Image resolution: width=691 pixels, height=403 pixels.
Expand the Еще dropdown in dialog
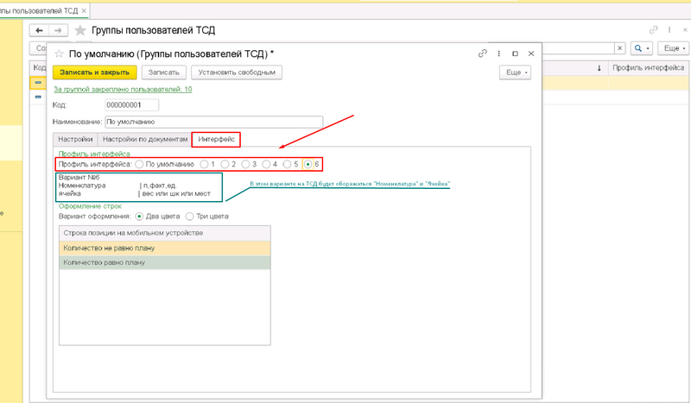[515, 73]
